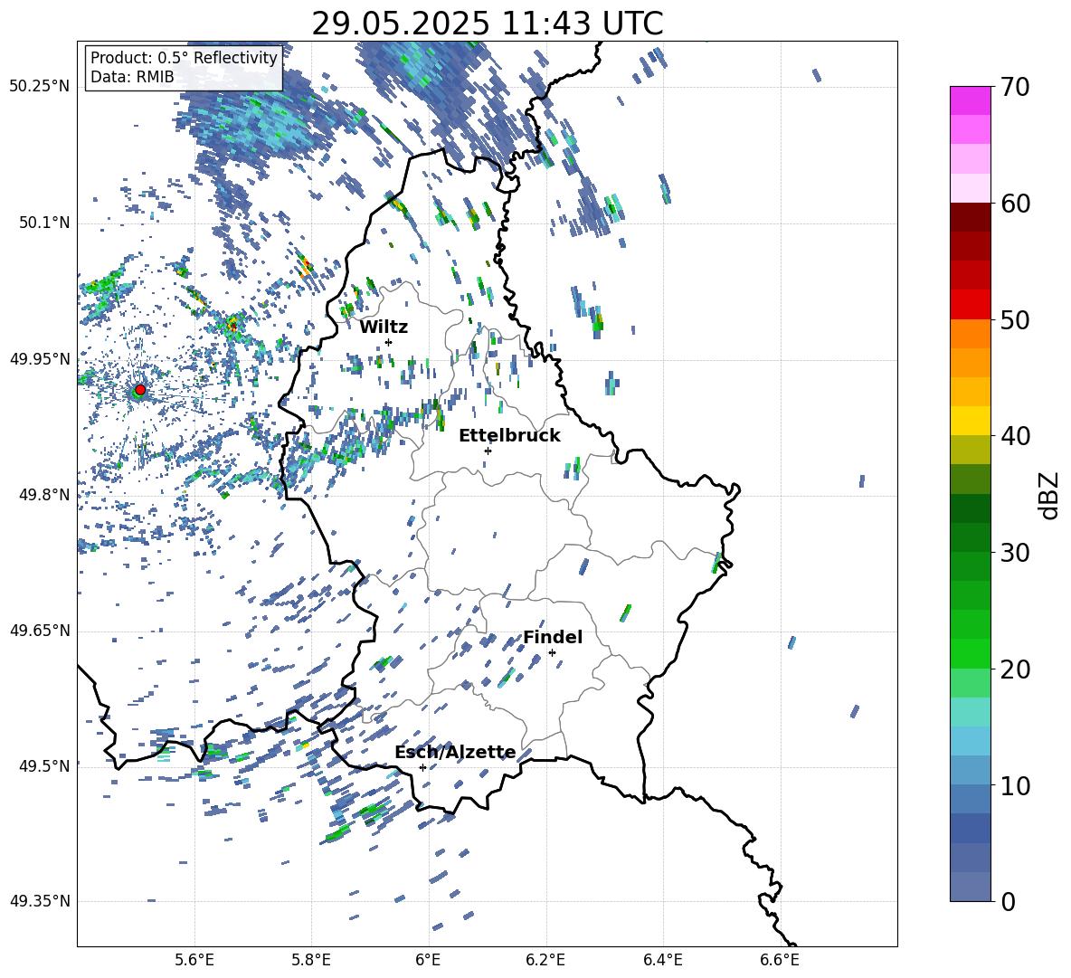Screen dimensions: 1071x978
Task: Click the plot title 29.05.2025 11:43 UTC
Action: click(x=488, y=24)
